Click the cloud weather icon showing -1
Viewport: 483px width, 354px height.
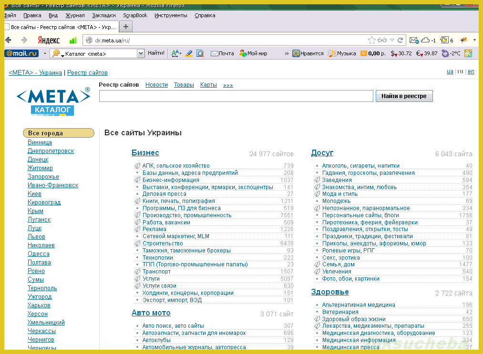(x=428, y=40)
